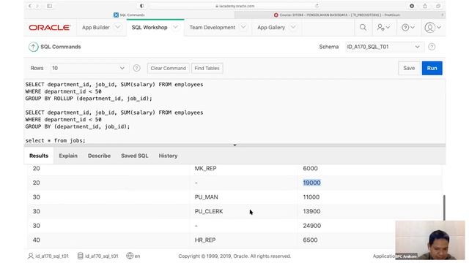Switch to SQL Commands browser tab
This screenshot has height=263, width=469.
129,15
